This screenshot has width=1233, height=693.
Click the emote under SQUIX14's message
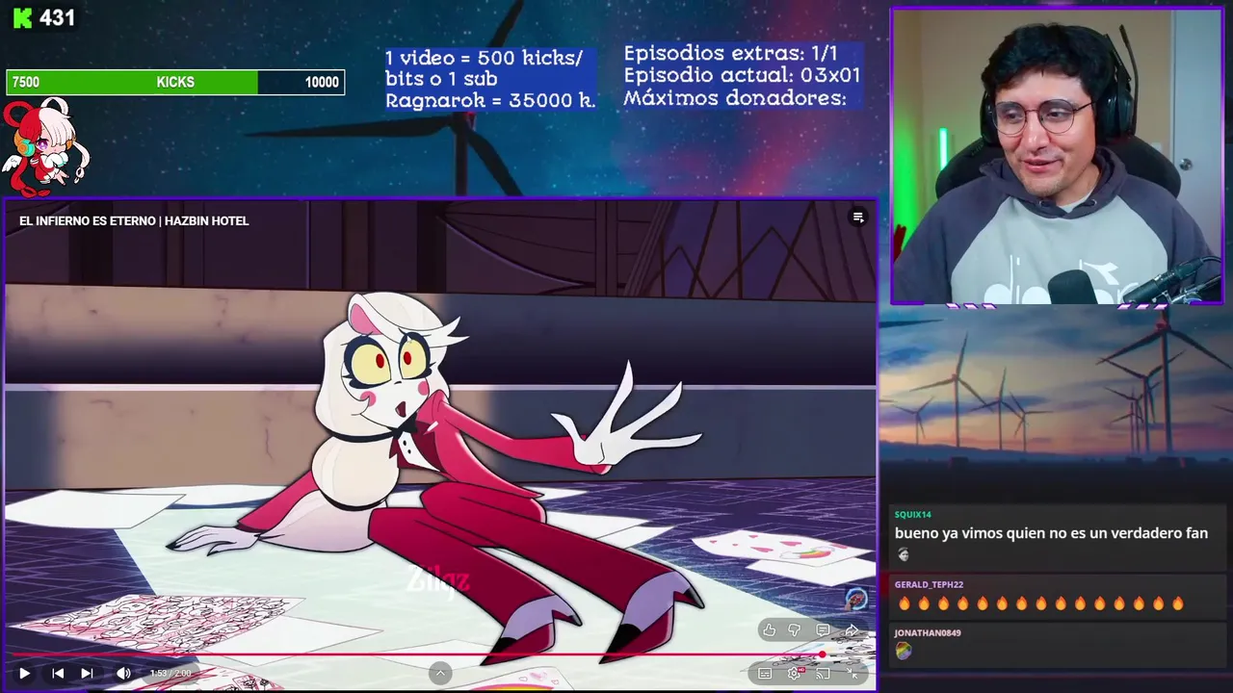pyautogui.click(x=903, y=554)
